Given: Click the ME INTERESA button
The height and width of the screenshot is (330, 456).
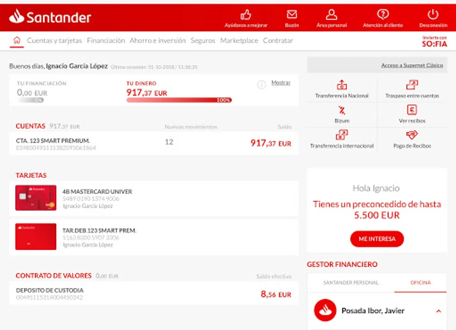Looking at the screenshot, I should 377,239.
